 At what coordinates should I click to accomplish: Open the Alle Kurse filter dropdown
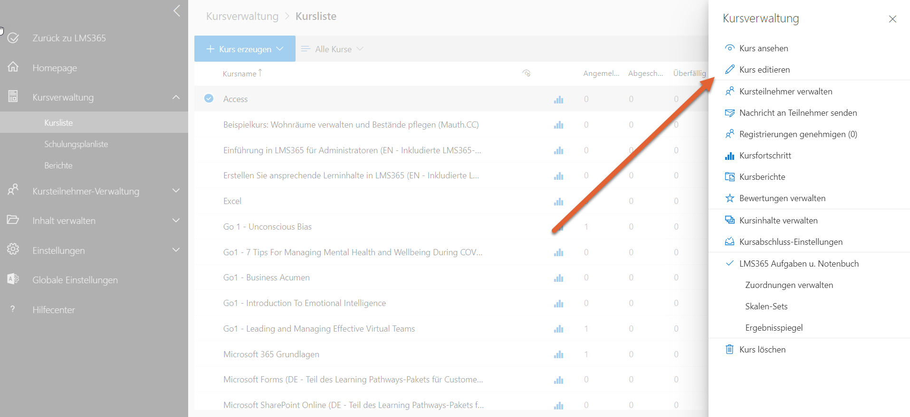[x=333, y=49]
